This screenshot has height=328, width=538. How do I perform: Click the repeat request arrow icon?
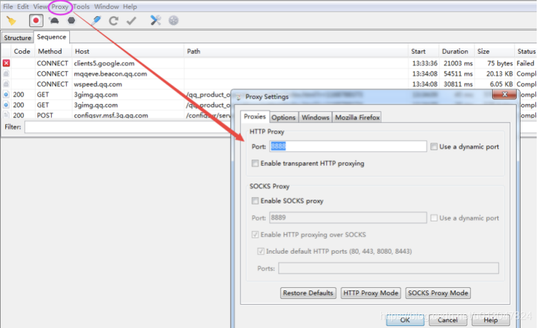pos(114,21)
